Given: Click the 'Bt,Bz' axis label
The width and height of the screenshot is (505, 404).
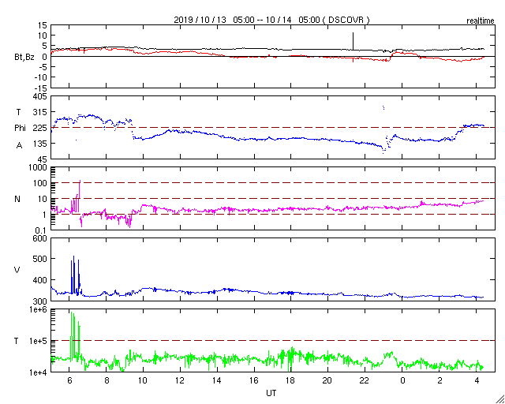Looking at the screenshot, I should pyautogui.click(x=24, y=58).
